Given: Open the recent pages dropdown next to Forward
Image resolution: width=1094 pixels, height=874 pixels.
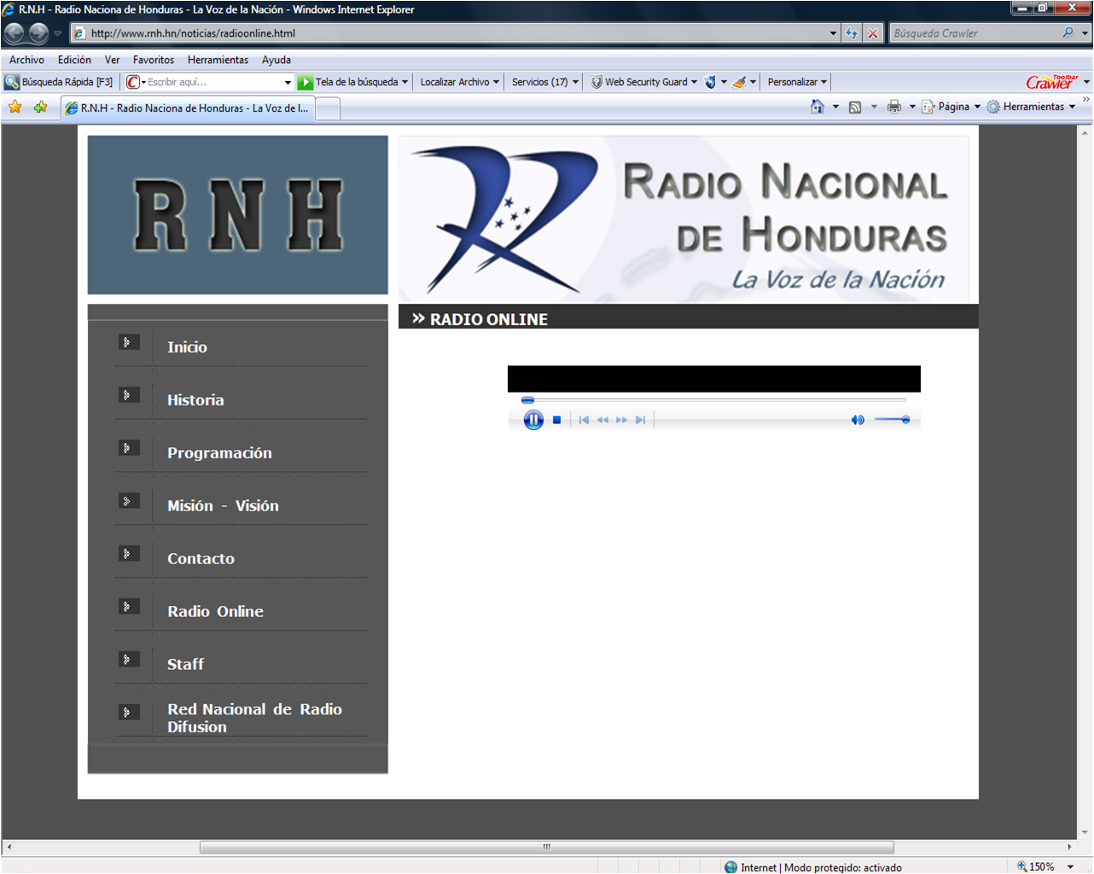Looking at the screenshot, I should [58, 34].
